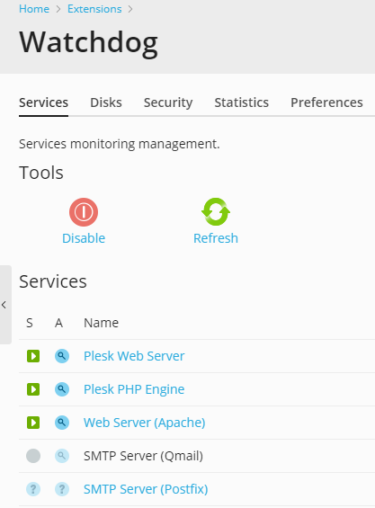Open the Security tab
Screen dimensions: 375x508
168,102
